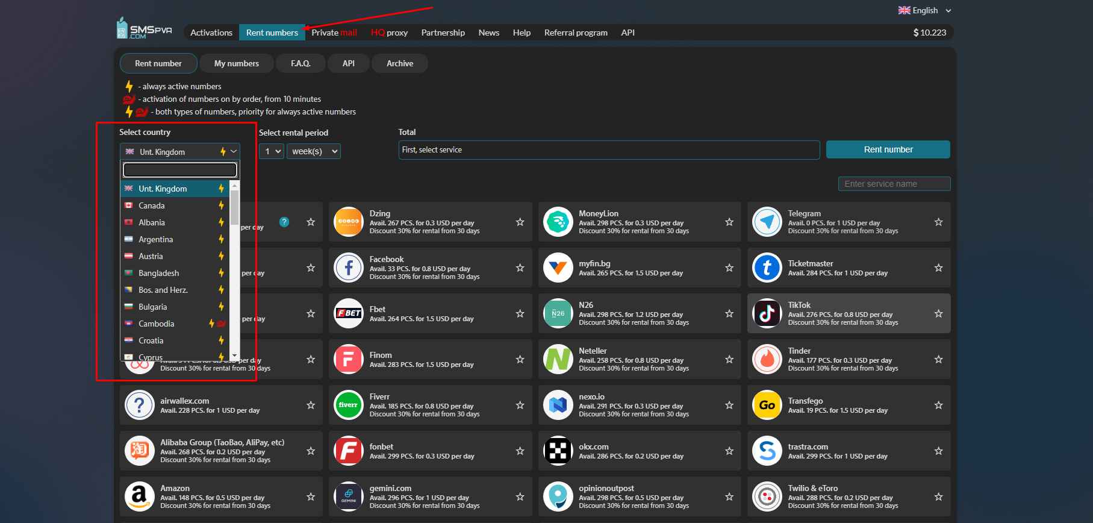Collapse the Unt. Kingdom country dropdown
The image size is (1093, 523).
(x=180, y=151)
